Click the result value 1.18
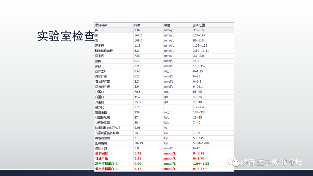The image size is (313, 176). [137, 46]
